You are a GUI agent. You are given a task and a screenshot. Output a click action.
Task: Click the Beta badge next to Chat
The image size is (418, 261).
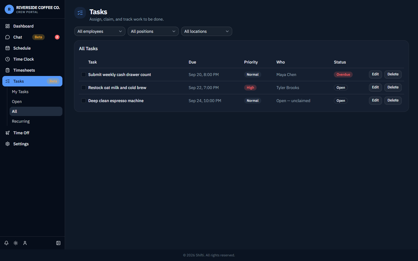(x=38, y=37)
